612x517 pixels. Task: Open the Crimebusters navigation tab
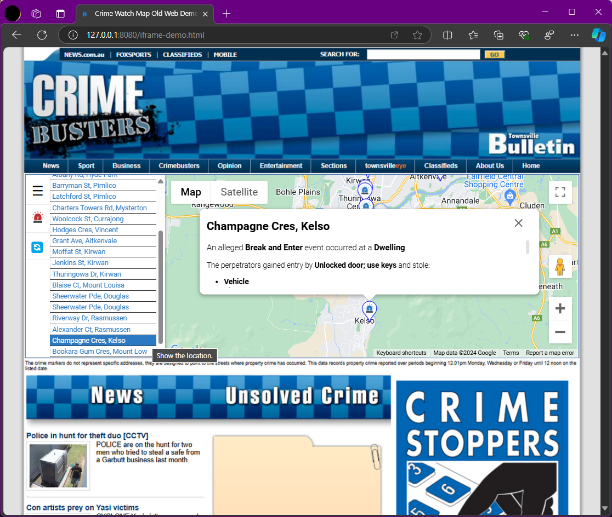179,166
